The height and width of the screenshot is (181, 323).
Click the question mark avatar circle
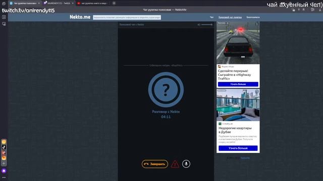166,89
